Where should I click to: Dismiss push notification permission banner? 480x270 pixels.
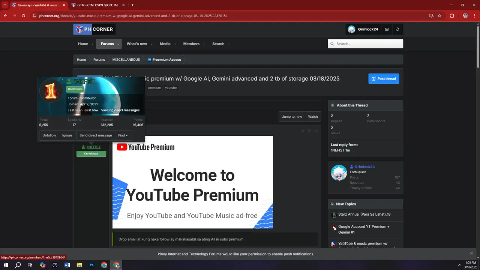[x=472, y=253]
